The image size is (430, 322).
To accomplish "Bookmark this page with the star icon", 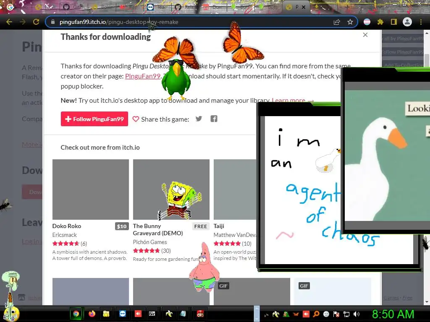I will pos(350,22).
